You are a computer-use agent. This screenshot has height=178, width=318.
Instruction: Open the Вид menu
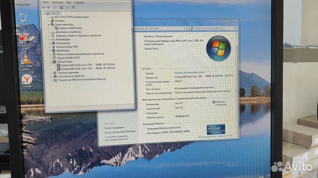pos(70,2)
